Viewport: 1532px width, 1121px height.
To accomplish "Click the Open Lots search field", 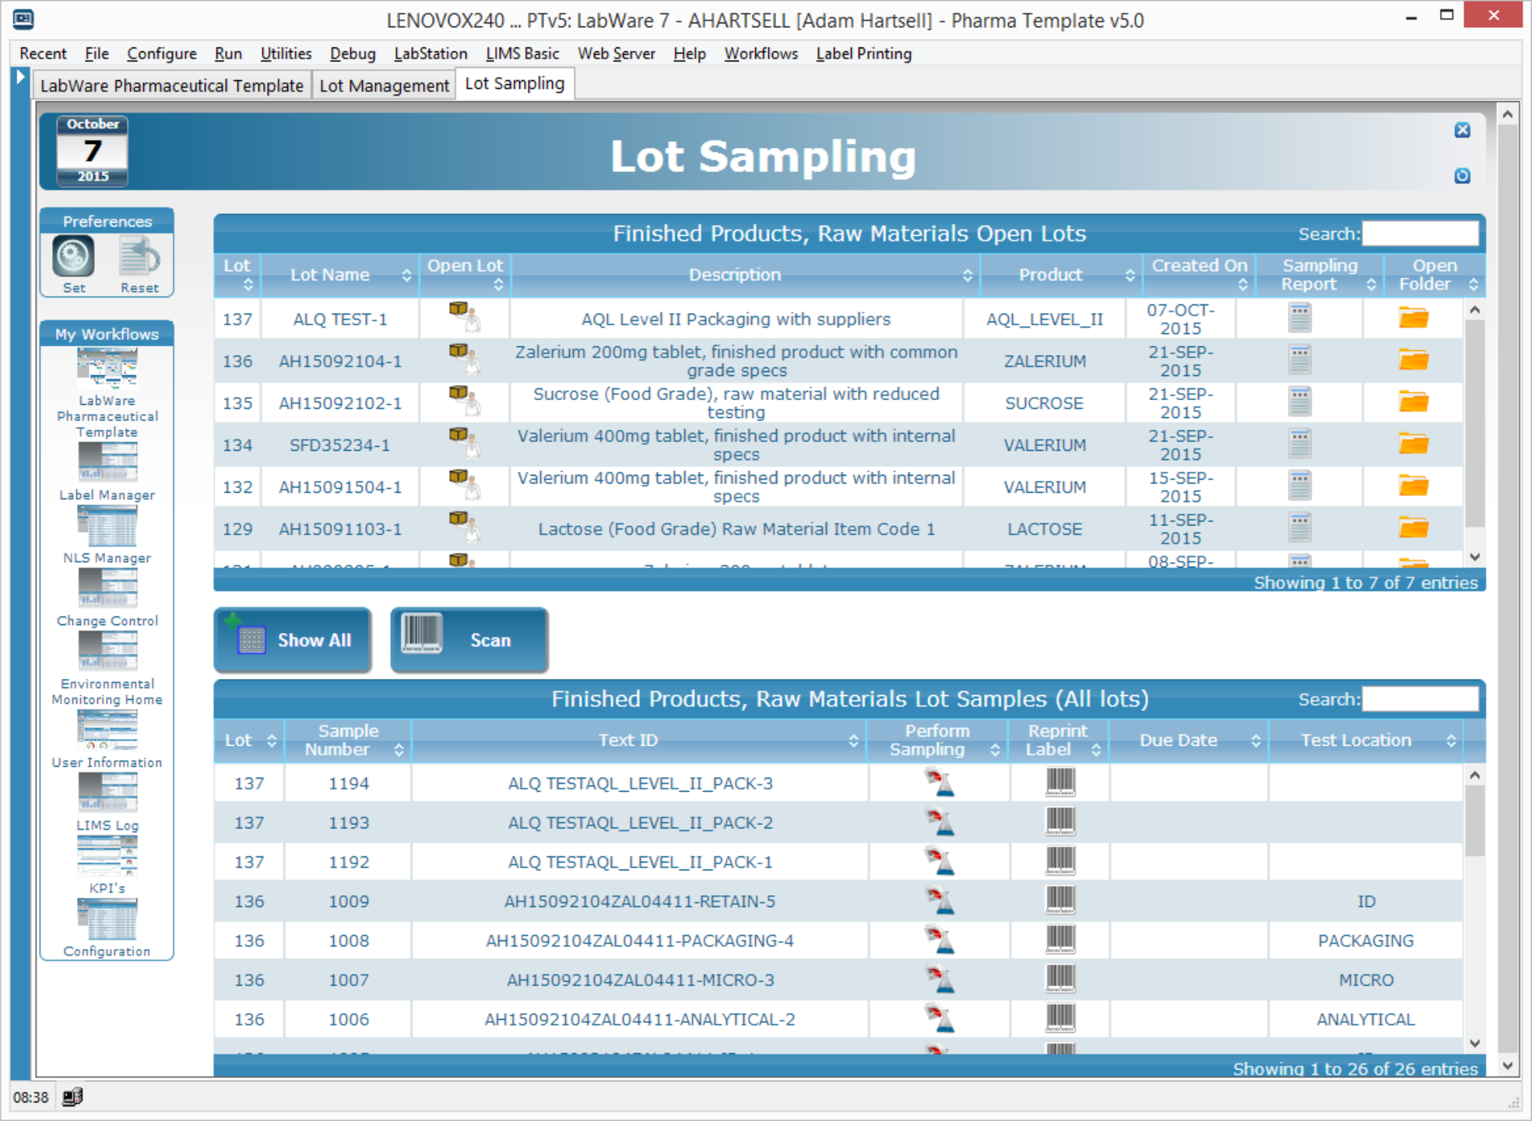I will (1419, 234).
